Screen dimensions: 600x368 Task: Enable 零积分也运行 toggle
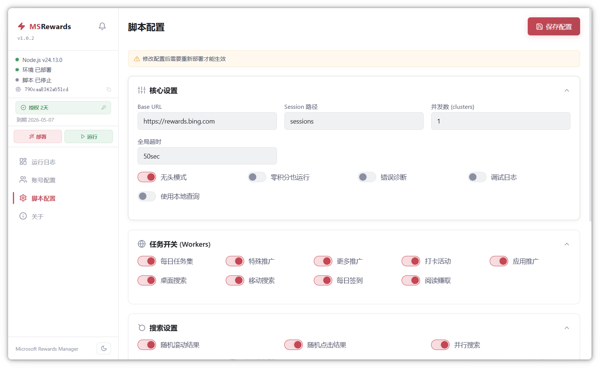(257, 177)
